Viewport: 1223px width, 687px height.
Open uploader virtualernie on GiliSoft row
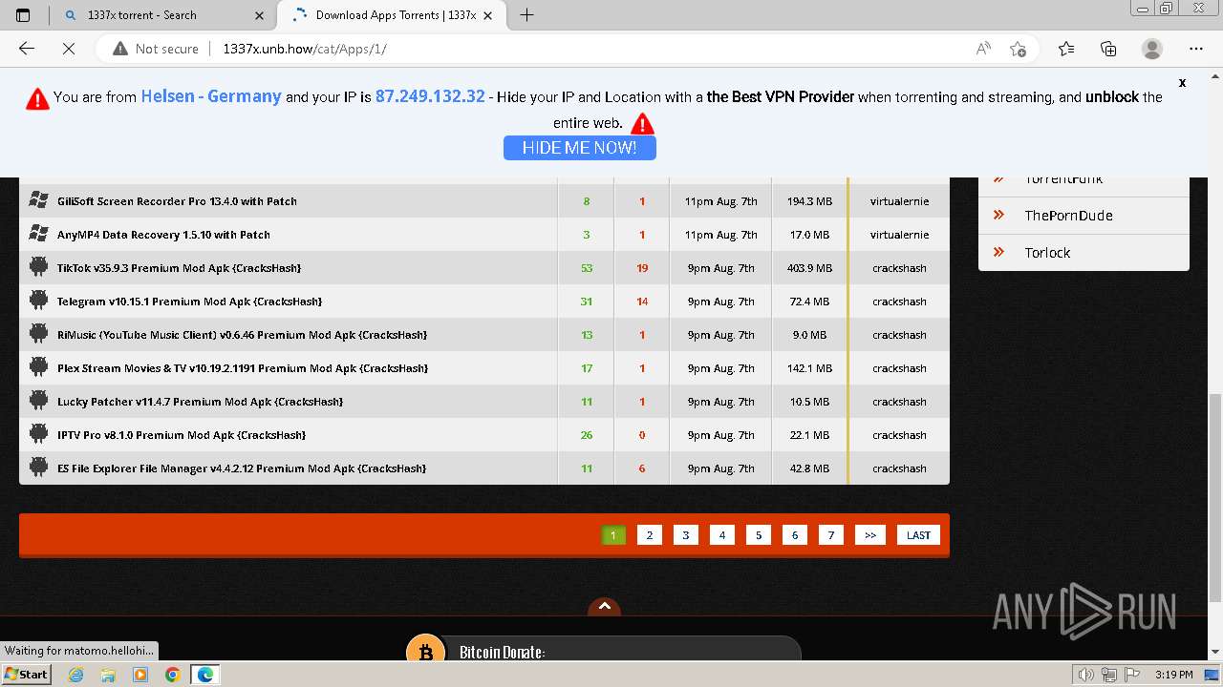tap(899, 201)
